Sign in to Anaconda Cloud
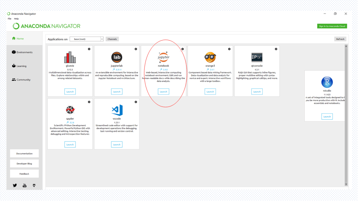358x201 pixels. coord(332,26)
